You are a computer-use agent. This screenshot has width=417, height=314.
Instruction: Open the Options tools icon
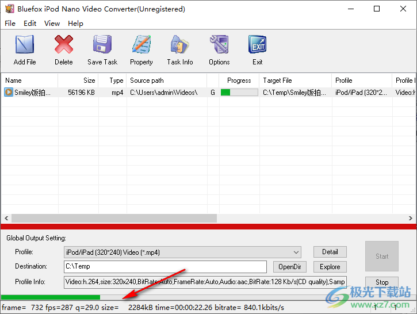coord(219,44)
